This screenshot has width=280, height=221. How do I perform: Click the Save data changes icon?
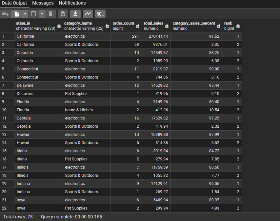pyautogui.click(x=63, y=14)
